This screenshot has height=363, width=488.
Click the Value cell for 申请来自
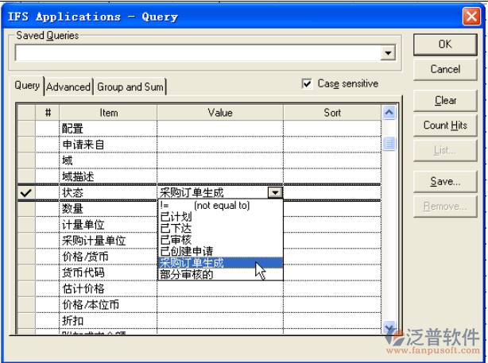(220, 145)
